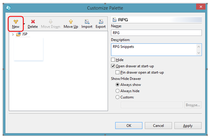Choose the Always hide radio option
211x139 pixels.
pos(118,91)
